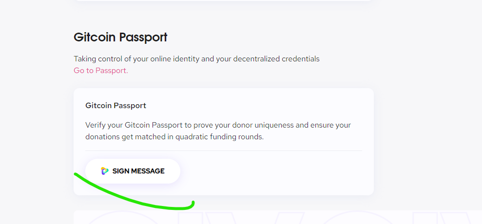482x224 pixels.
Task: Click the divider line above Sign Message
Action: pos(224,150)
